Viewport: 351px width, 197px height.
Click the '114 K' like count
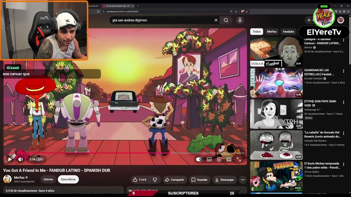tap(143, 180)
